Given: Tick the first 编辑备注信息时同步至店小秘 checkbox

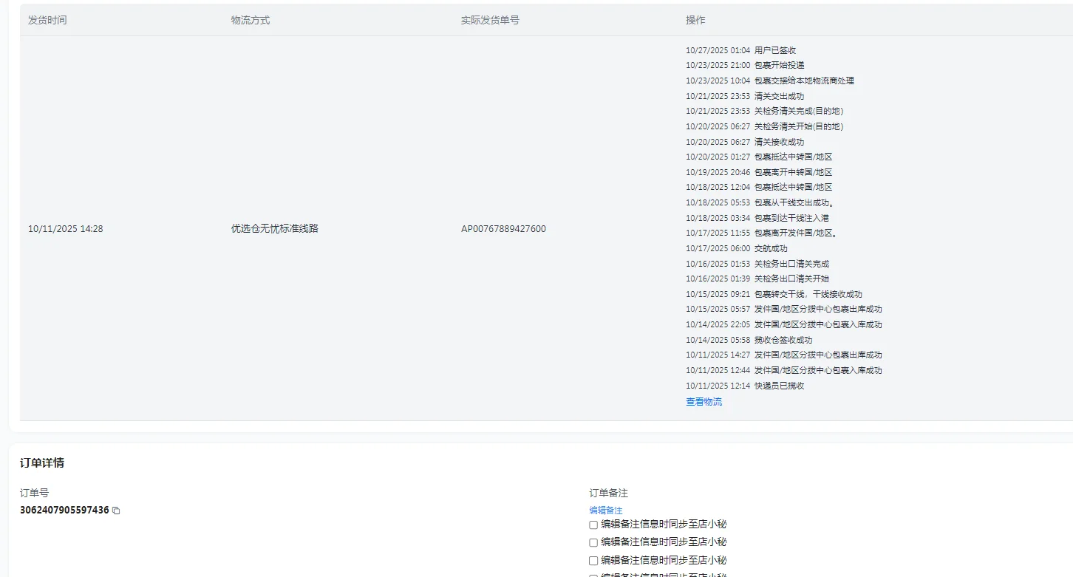Looking at the screenshot, I should [x=593, y=525].
